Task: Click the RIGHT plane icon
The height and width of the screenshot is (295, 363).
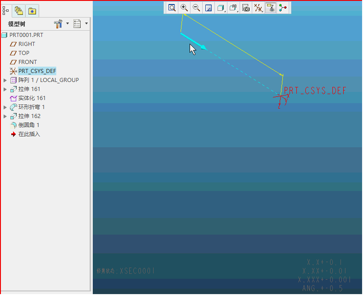Action: 13,44
